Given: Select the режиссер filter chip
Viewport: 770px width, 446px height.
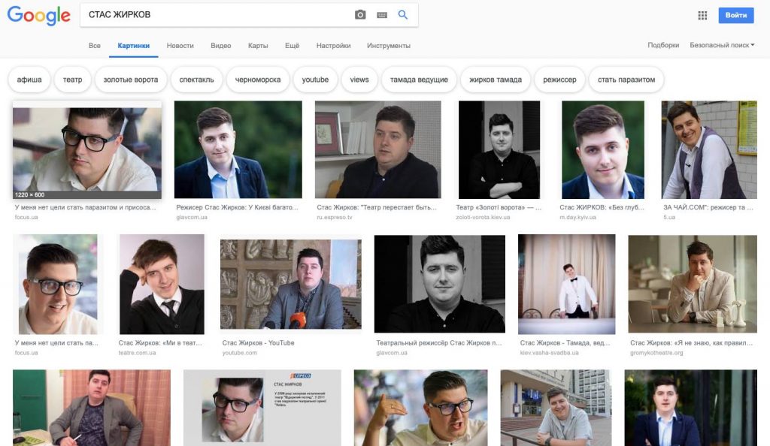Looking at the screenshot, I should (x=559, y=80).
